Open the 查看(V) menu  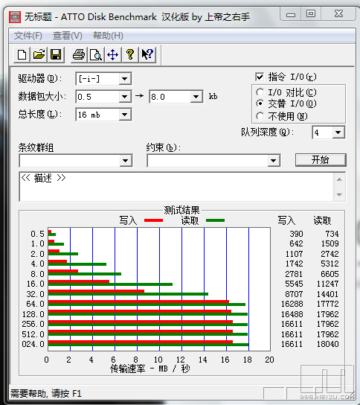[68, 36]
